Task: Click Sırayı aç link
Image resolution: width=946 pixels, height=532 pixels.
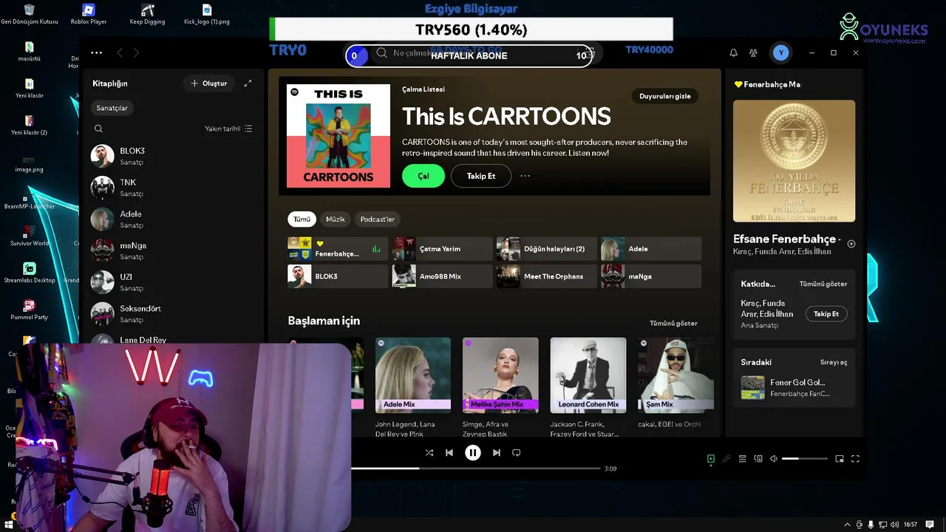Action: point(834,362)
